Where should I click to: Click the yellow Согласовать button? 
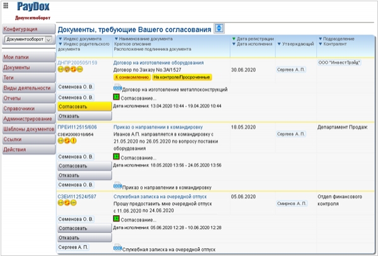[84, 106]
